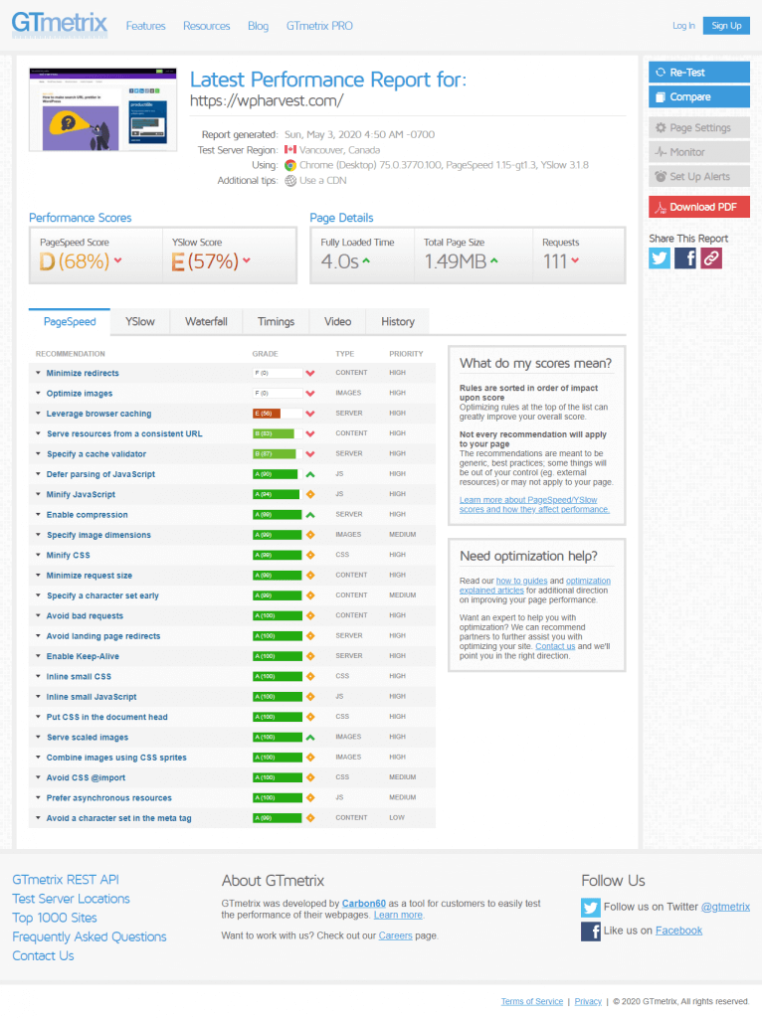
Task: Click grade bar for Specify a cache validator
Action: 278,453
